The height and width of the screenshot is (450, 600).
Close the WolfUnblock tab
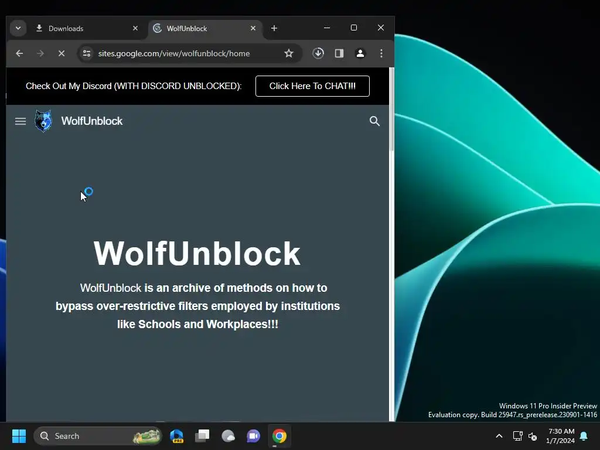tap(253, 28)
